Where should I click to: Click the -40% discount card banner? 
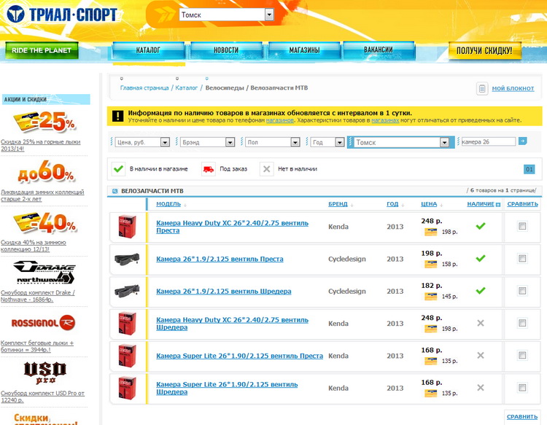44,223
